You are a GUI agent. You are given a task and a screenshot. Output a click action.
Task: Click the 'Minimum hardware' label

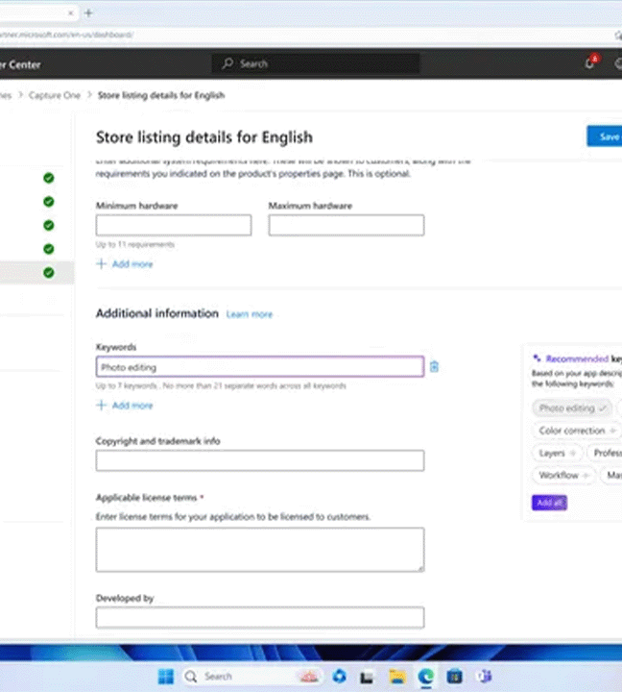click(x=136, y=206)
